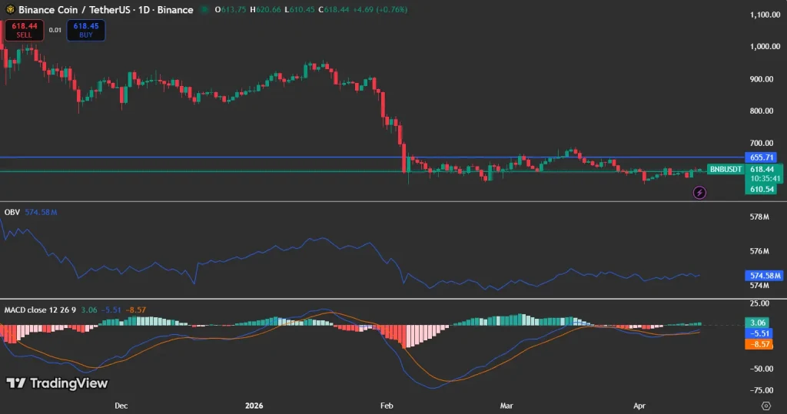Screen dimensions: 787x414
Task: Open the Binance Coin / TetherUS symbol title
Action: pos(106,9)
